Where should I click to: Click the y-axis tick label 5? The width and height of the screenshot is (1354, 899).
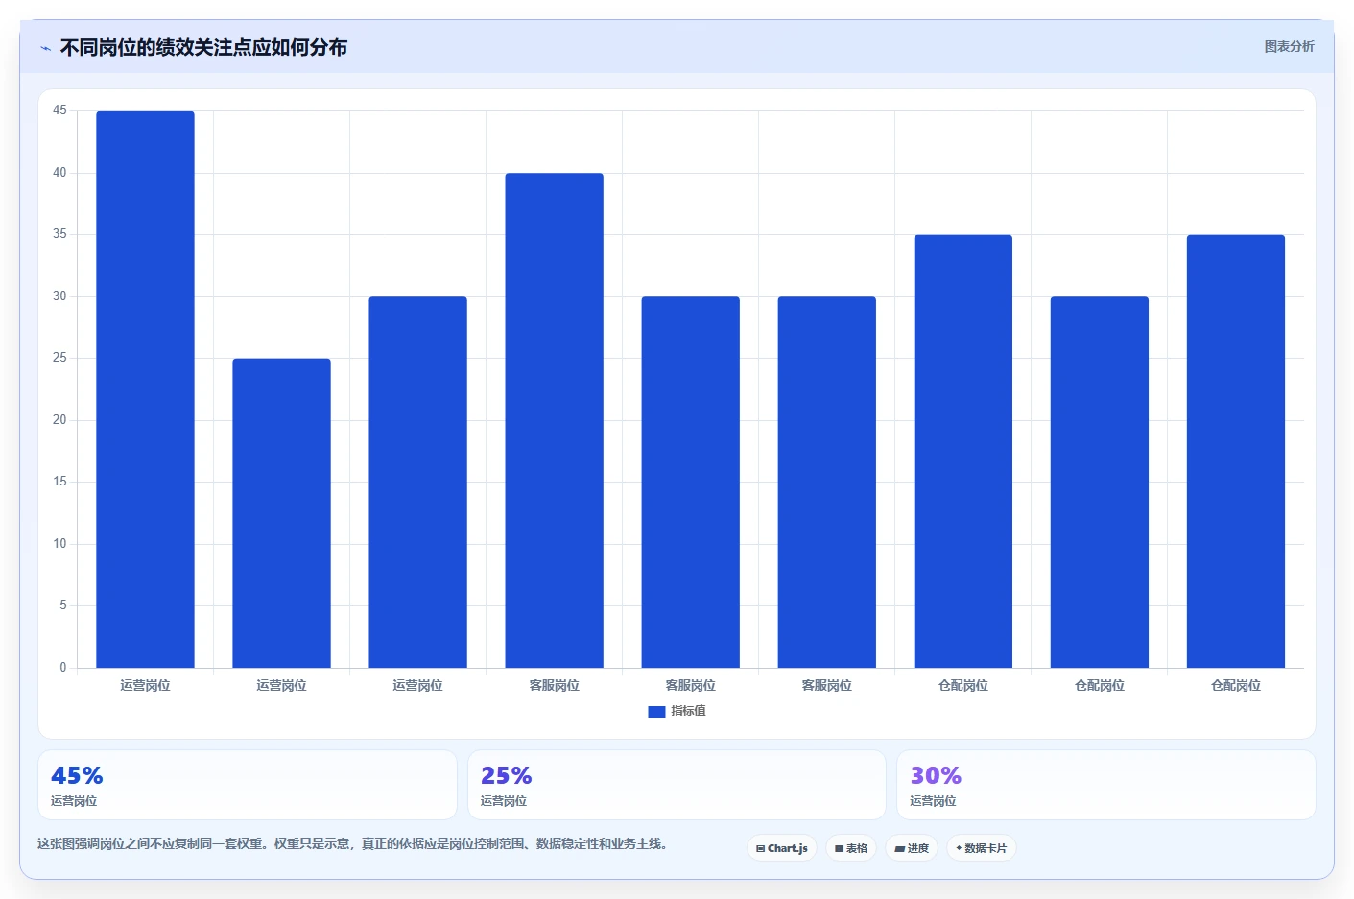click(63, 605)
